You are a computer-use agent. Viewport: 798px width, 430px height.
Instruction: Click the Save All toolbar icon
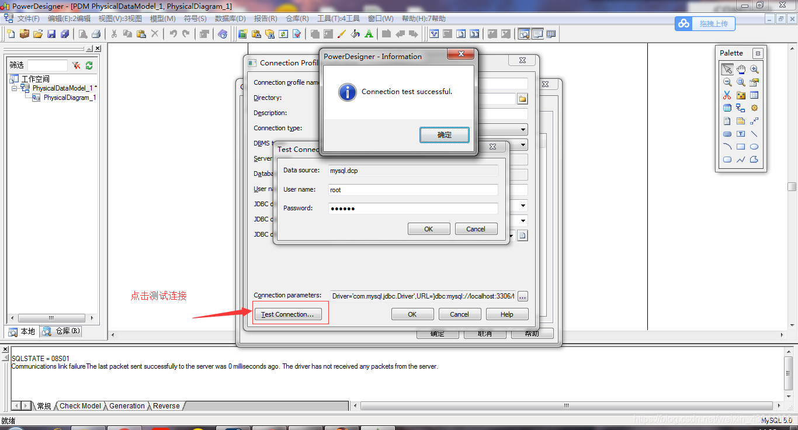(x=65, y=34)
